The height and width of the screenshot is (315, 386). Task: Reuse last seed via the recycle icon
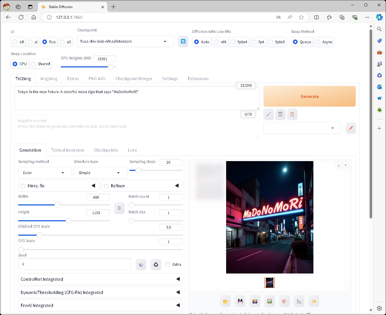tap(156, 264)
